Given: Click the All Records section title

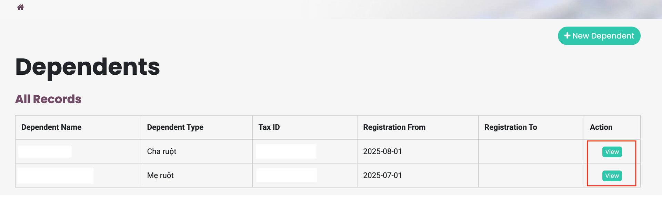Looking at the screenshot, I should [x=48, y=99].
